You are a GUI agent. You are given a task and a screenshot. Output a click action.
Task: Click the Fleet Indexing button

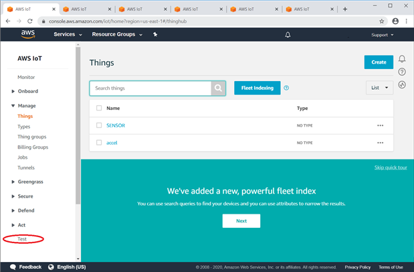point(257,88)
